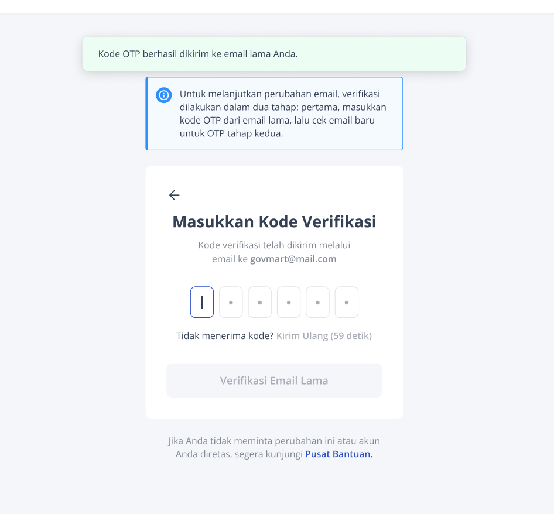Select the second OTP digit box

(231, 302)
